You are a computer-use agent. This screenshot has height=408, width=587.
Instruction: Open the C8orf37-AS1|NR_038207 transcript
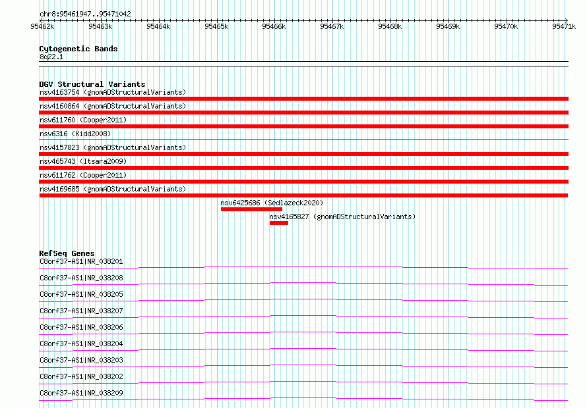coord(81,311)
